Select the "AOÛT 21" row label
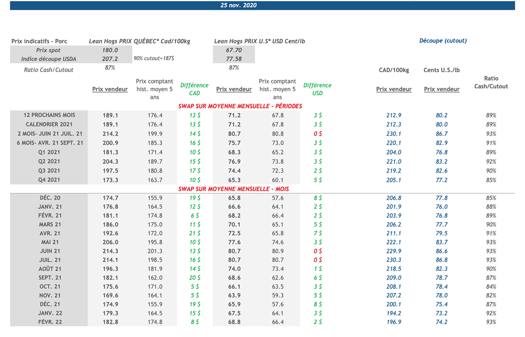Screen dimensions: 525x337 click(50, 268)
